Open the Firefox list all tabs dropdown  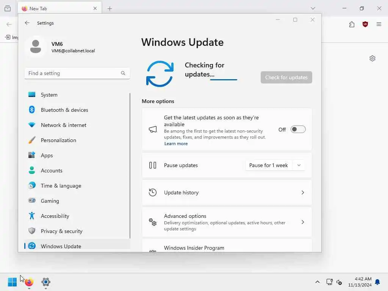(x=313, y=8)
